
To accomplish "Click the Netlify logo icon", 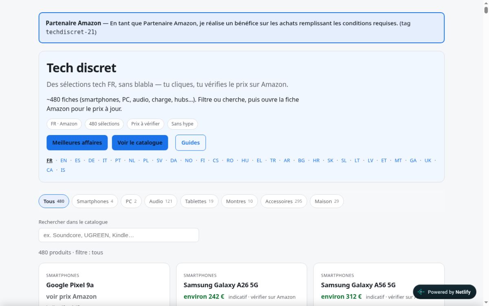I will (x=421, y=292).
